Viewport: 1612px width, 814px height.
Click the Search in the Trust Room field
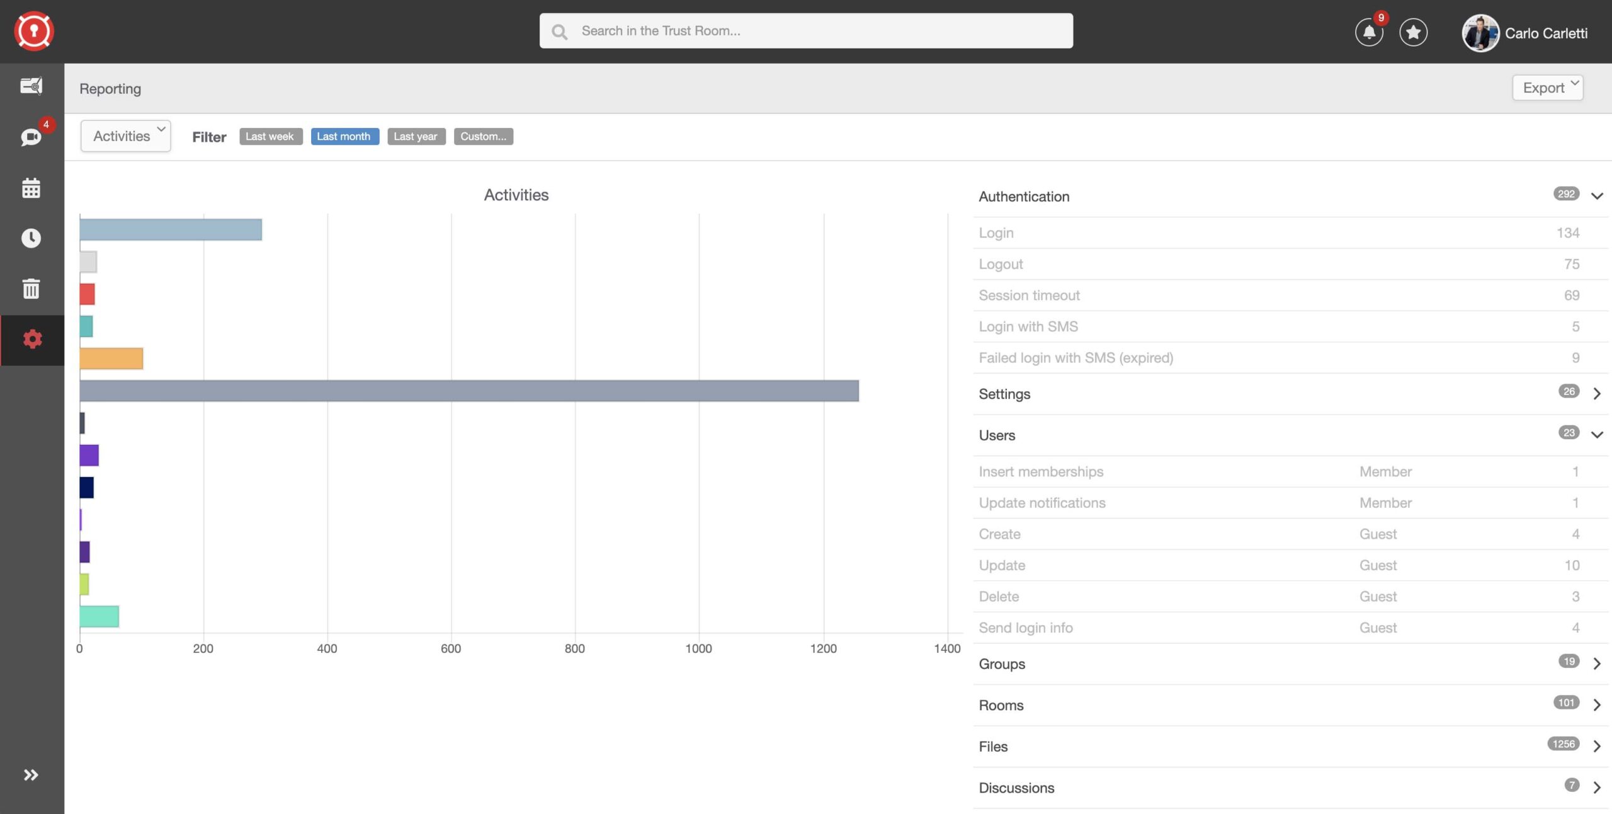806,30
